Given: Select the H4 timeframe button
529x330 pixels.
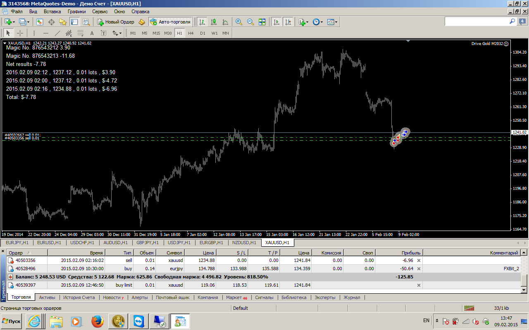Looking at the screenshot, I should coord(191,33).
